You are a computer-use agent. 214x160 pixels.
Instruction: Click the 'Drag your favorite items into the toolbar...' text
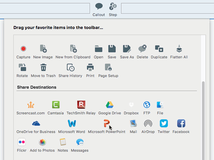[58, 28]
